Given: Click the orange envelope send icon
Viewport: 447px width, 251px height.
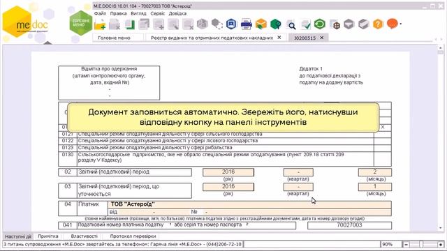Looking at the screenshot, I should [261, 24].
